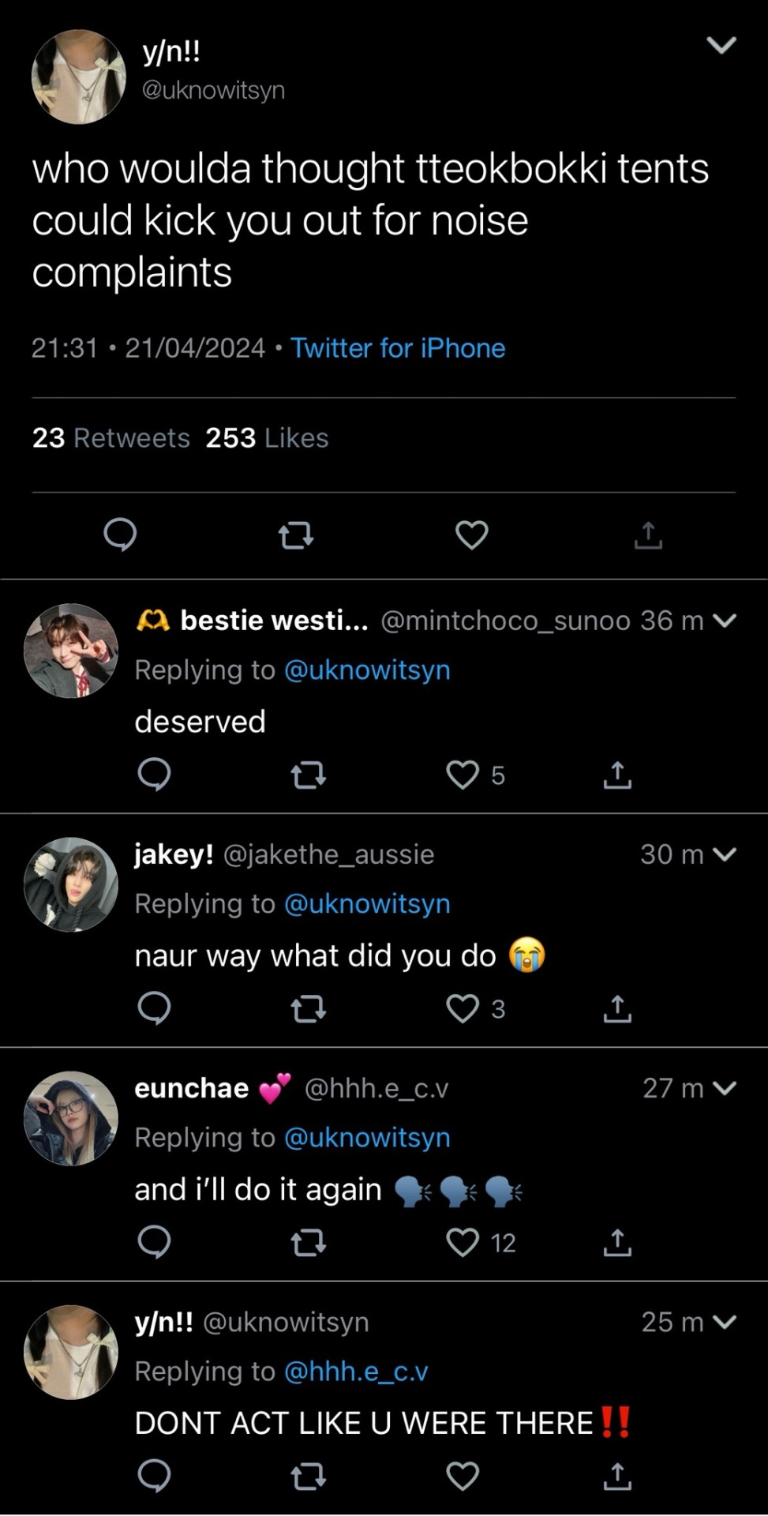Reply to the main tteokbokki tents tweet

click(120, 535)
